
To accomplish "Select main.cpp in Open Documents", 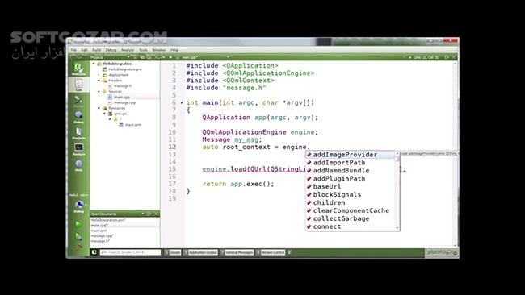I will [x=99, y=226].
